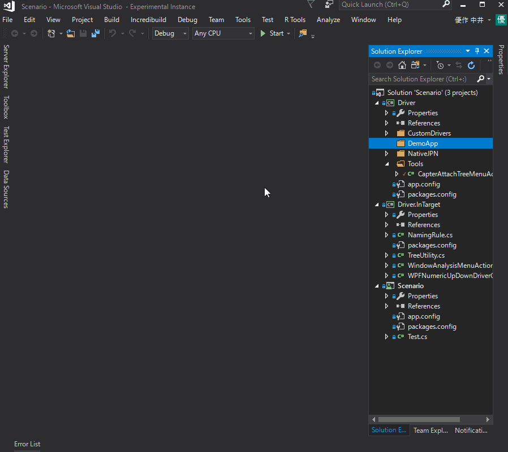Screen dimensions: 508x452
Task: Open the Build menu
Action: point(112,20)
